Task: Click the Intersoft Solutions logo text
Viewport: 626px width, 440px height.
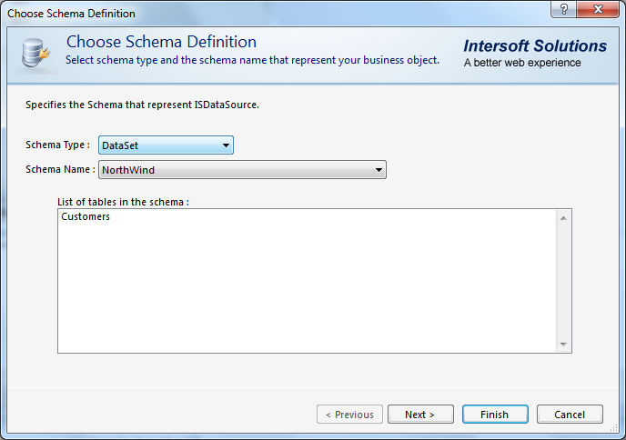Action: [x=535, y=46]
